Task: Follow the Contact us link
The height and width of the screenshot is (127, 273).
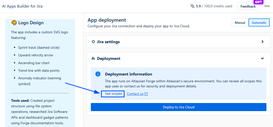Action: (135, 94)
